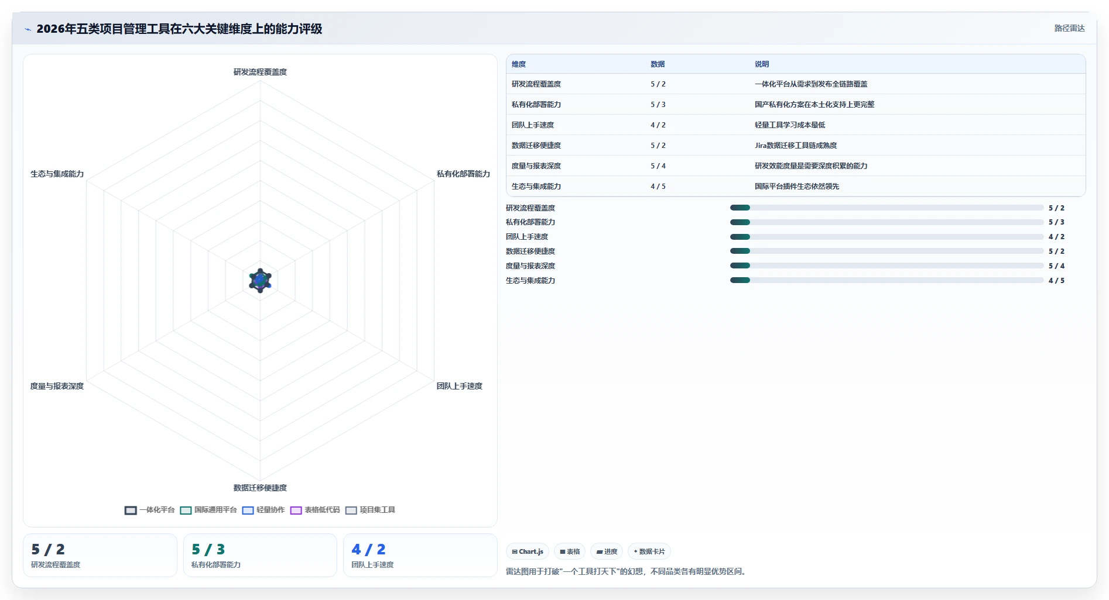Click the 维度 column header

coord(519,64)
